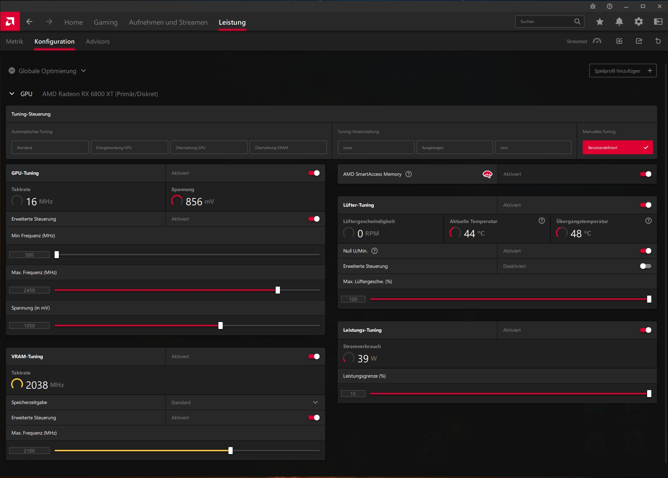Click the Stresstest gauge icon
The width and height of the screenshot is (668, 478).
tap(597, 41)
